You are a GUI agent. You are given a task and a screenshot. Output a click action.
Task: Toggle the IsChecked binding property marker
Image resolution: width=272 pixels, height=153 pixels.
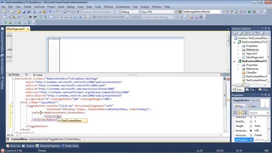[251, 140]
